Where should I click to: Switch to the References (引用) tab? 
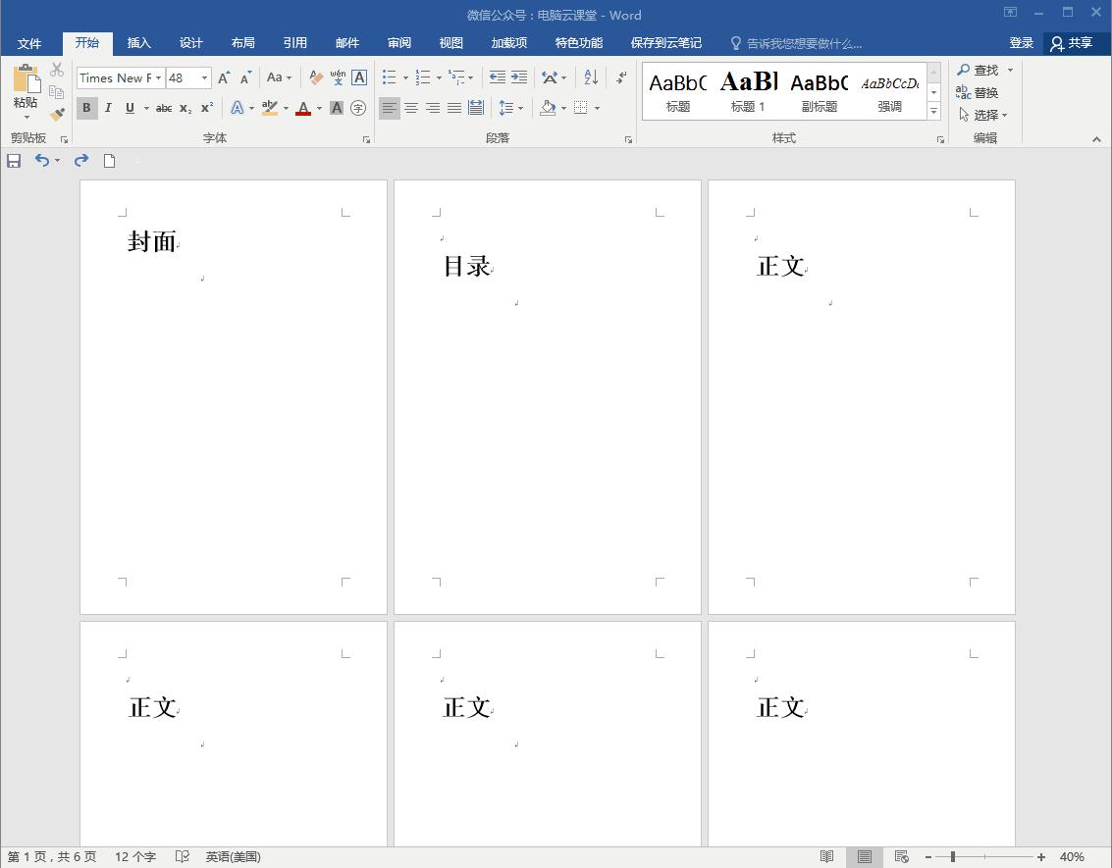click(295, 43)
